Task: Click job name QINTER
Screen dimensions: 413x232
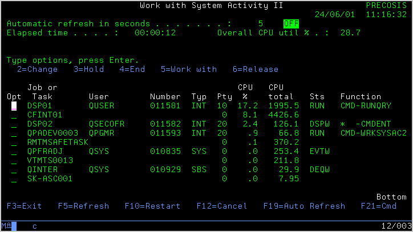Action: [x=42, y=170]
